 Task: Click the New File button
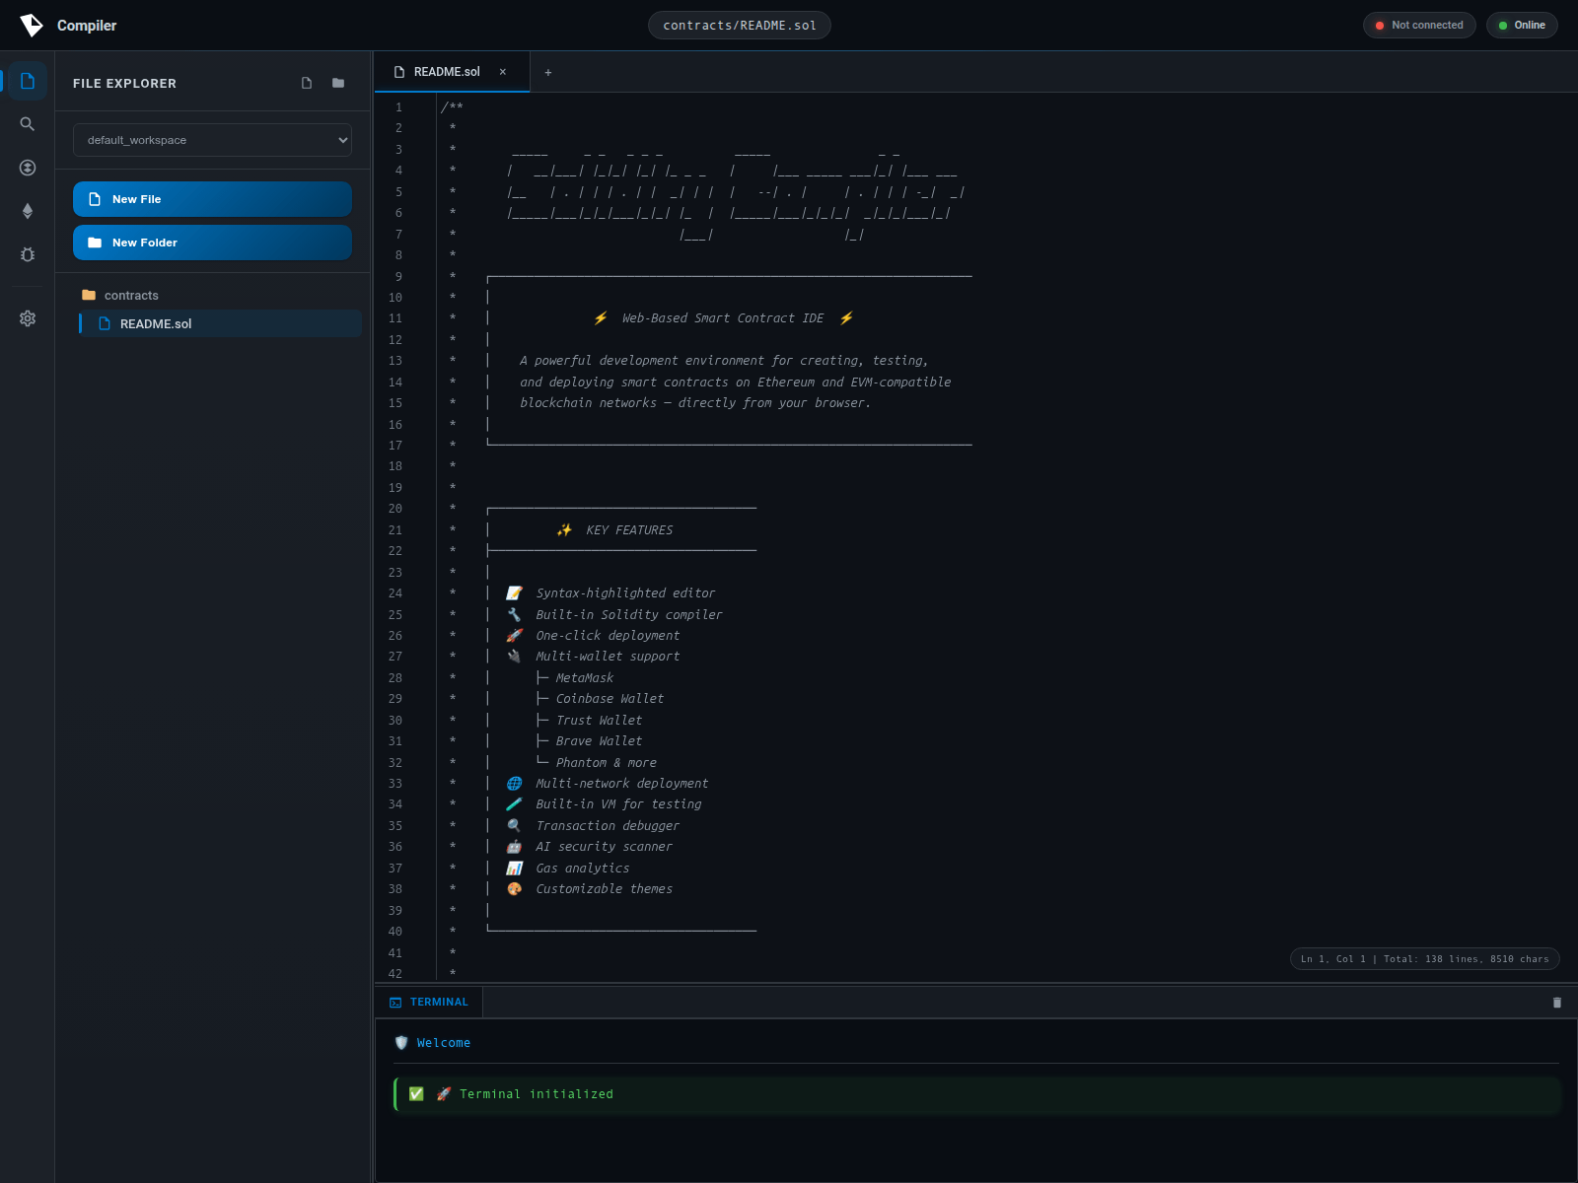tap(212, 199)
